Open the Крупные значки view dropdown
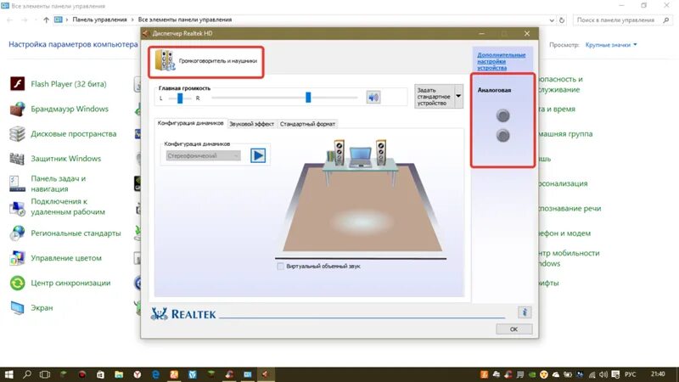The width and height of the screenshot is (679, 382). point(611,45)
